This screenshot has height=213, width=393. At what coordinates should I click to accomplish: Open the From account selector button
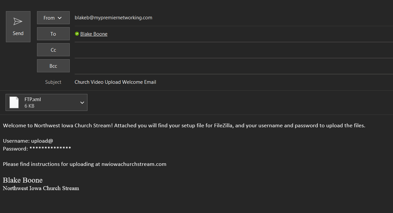coord(53,18)
